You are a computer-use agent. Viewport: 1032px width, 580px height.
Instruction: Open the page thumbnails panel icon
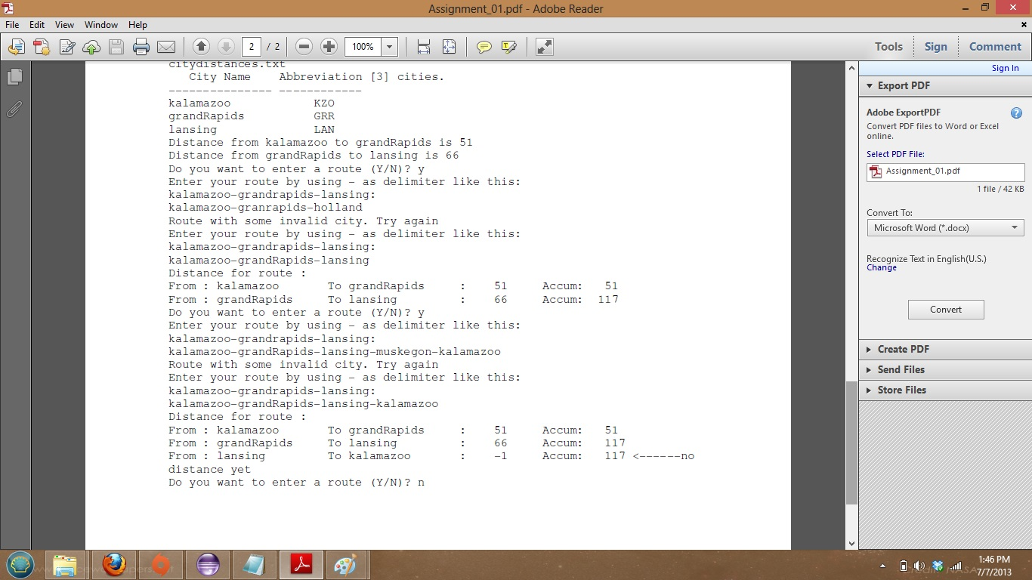tap(14, 76)
